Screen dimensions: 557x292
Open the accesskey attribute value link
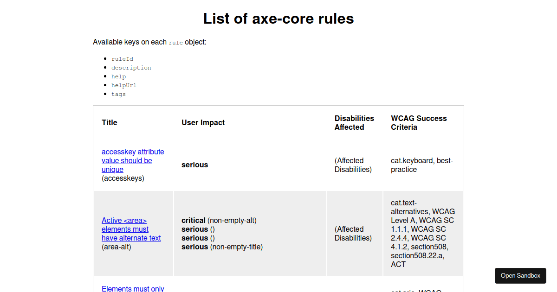click(133, 160)
